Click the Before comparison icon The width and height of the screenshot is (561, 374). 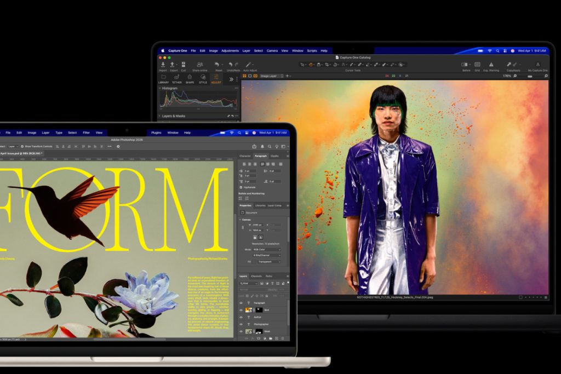466,65
